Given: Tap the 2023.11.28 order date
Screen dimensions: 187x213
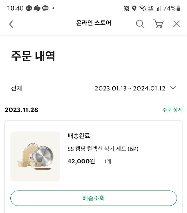Looking at the screenshot, I should (21, 110).
